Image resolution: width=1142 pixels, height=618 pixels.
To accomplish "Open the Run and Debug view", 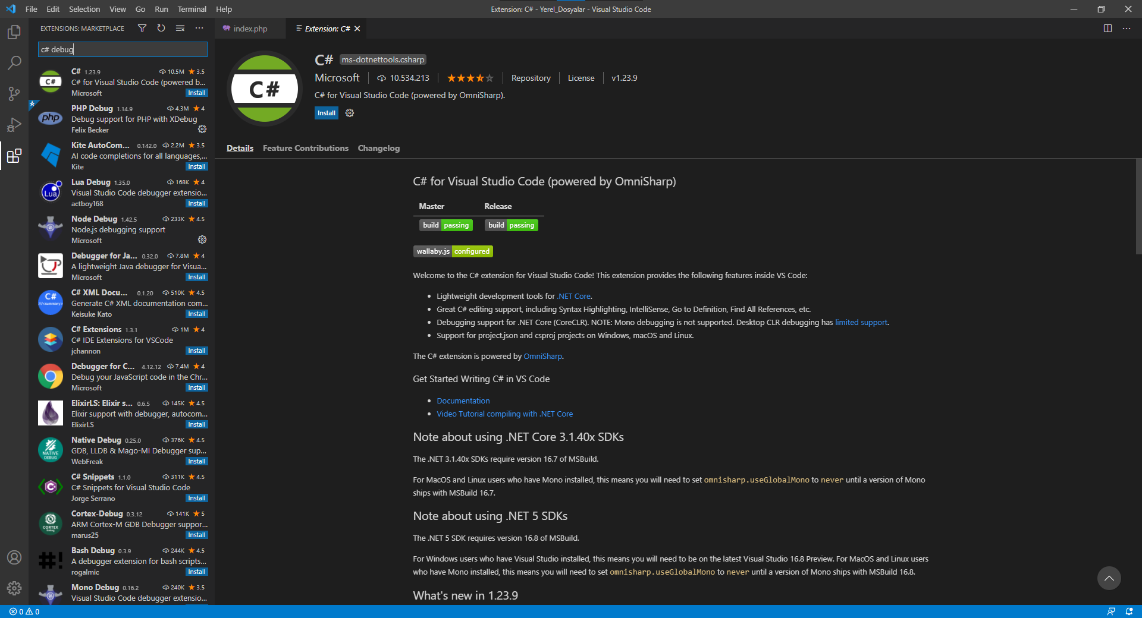I will pyautogui.click(x=14, y=125).
